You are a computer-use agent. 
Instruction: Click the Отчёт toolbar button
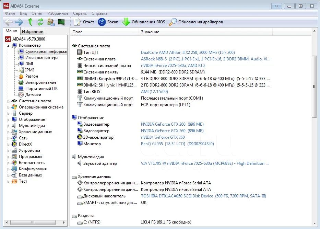tap(84, 22)
